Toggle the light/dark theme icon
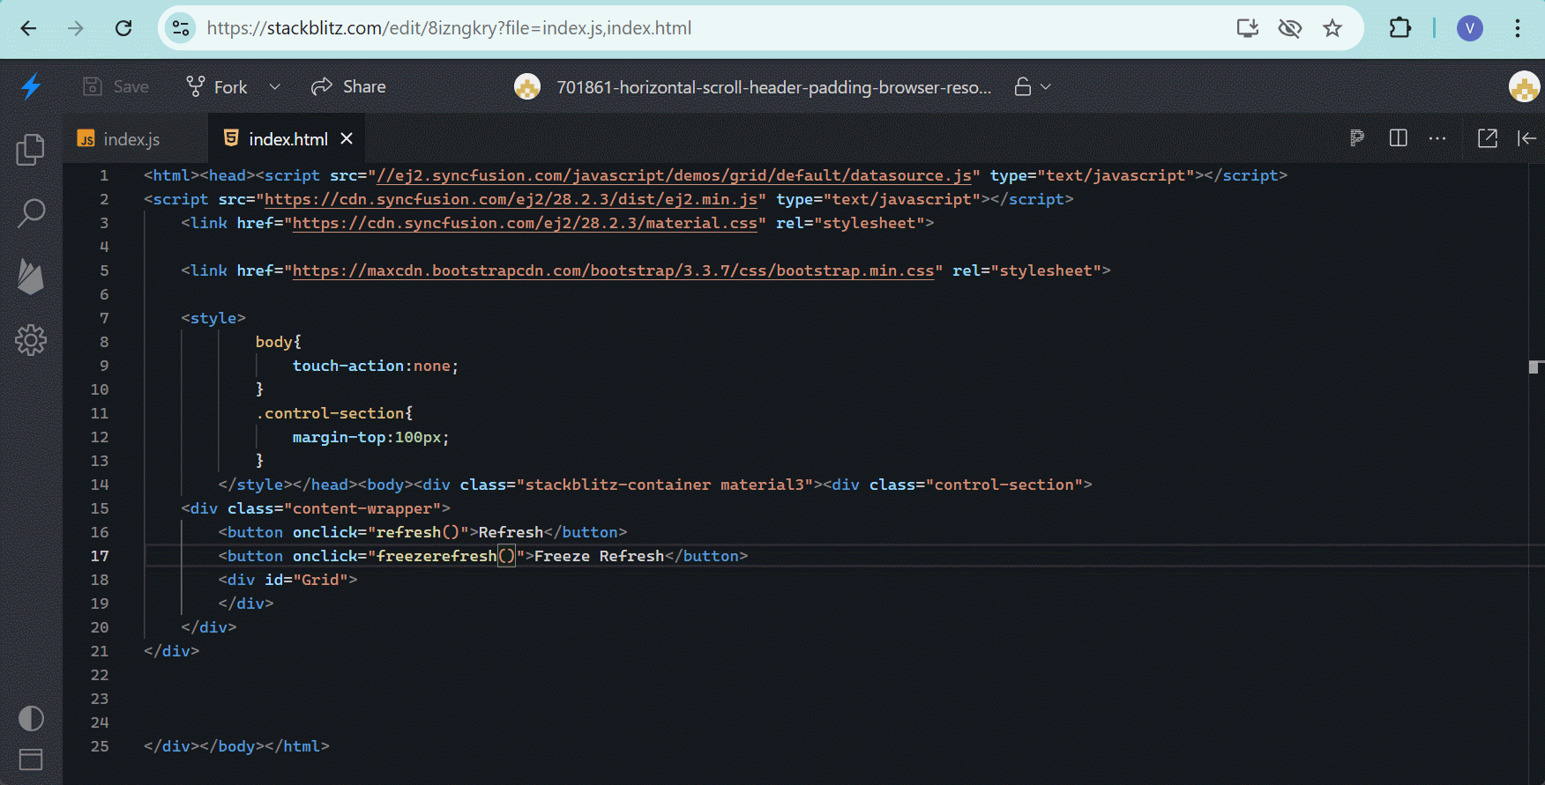Image resolution: width=1545 pixels, height=785 pixels. [x=31, y=719]
